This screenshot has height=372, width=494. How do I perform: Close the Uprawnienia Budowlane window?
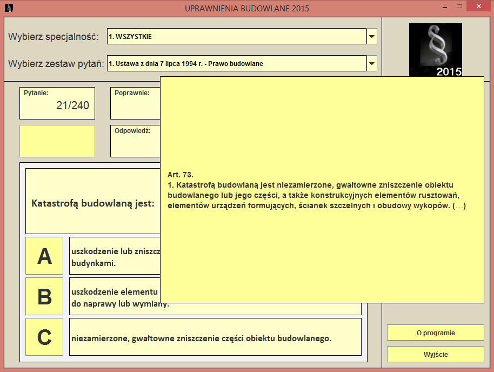click(478, 6)
